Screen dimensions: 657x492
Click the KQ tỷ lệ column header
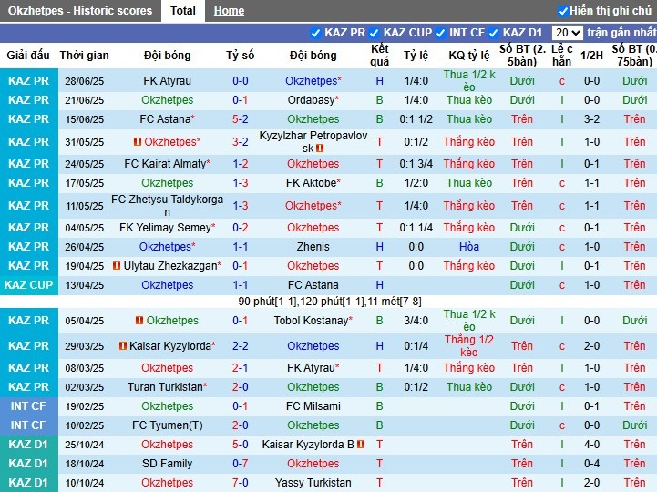coord(469,56)
